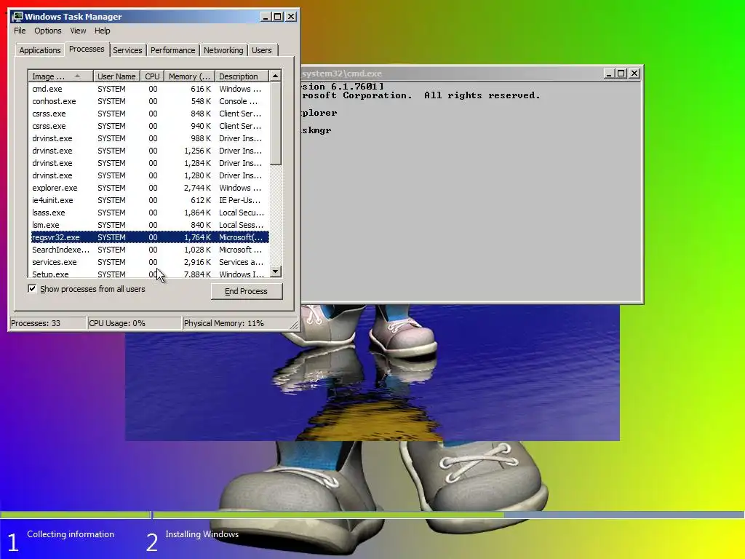The width and height of the screenshot is (745, 559).
Task: Select the explorer.exe process row
Action: [x=150, y=188]
